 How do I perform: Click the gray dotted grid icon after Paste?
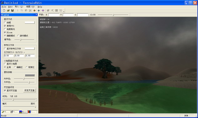coord(30,11)
